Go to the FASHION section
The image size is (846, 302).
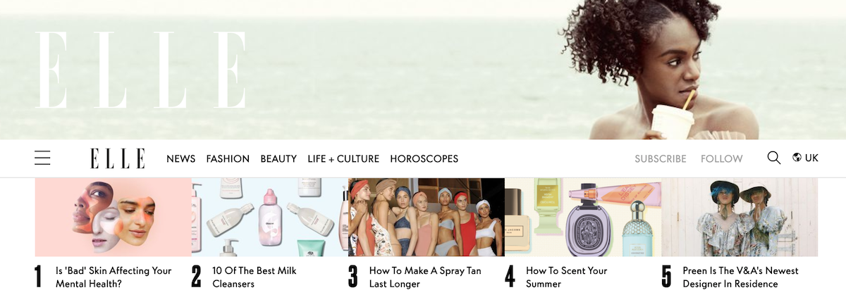click(x=228, y=159)
